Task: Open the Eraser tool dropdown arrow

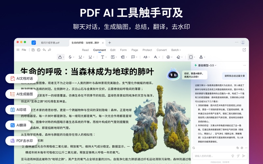Action: click(182, 57)
